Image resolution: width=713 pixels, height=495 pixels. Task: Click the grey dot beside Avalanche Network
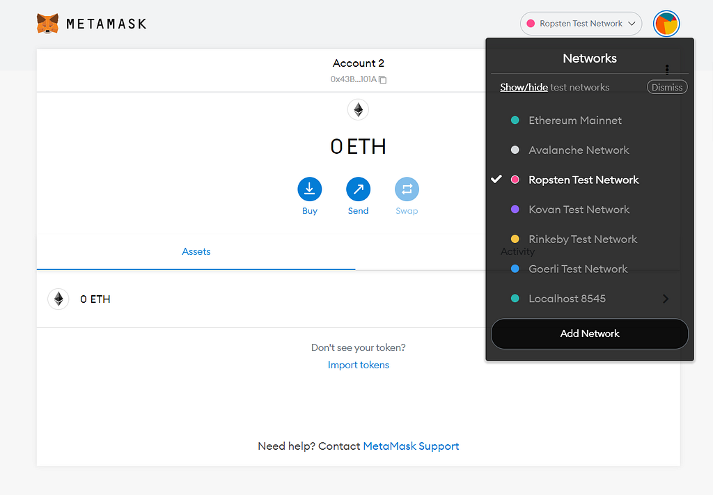point(515,150)
